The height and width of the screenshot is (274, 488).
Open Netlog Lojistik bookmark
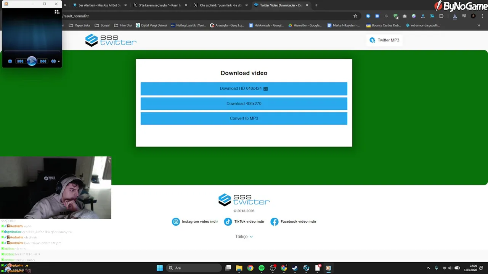tap(188, 25)
